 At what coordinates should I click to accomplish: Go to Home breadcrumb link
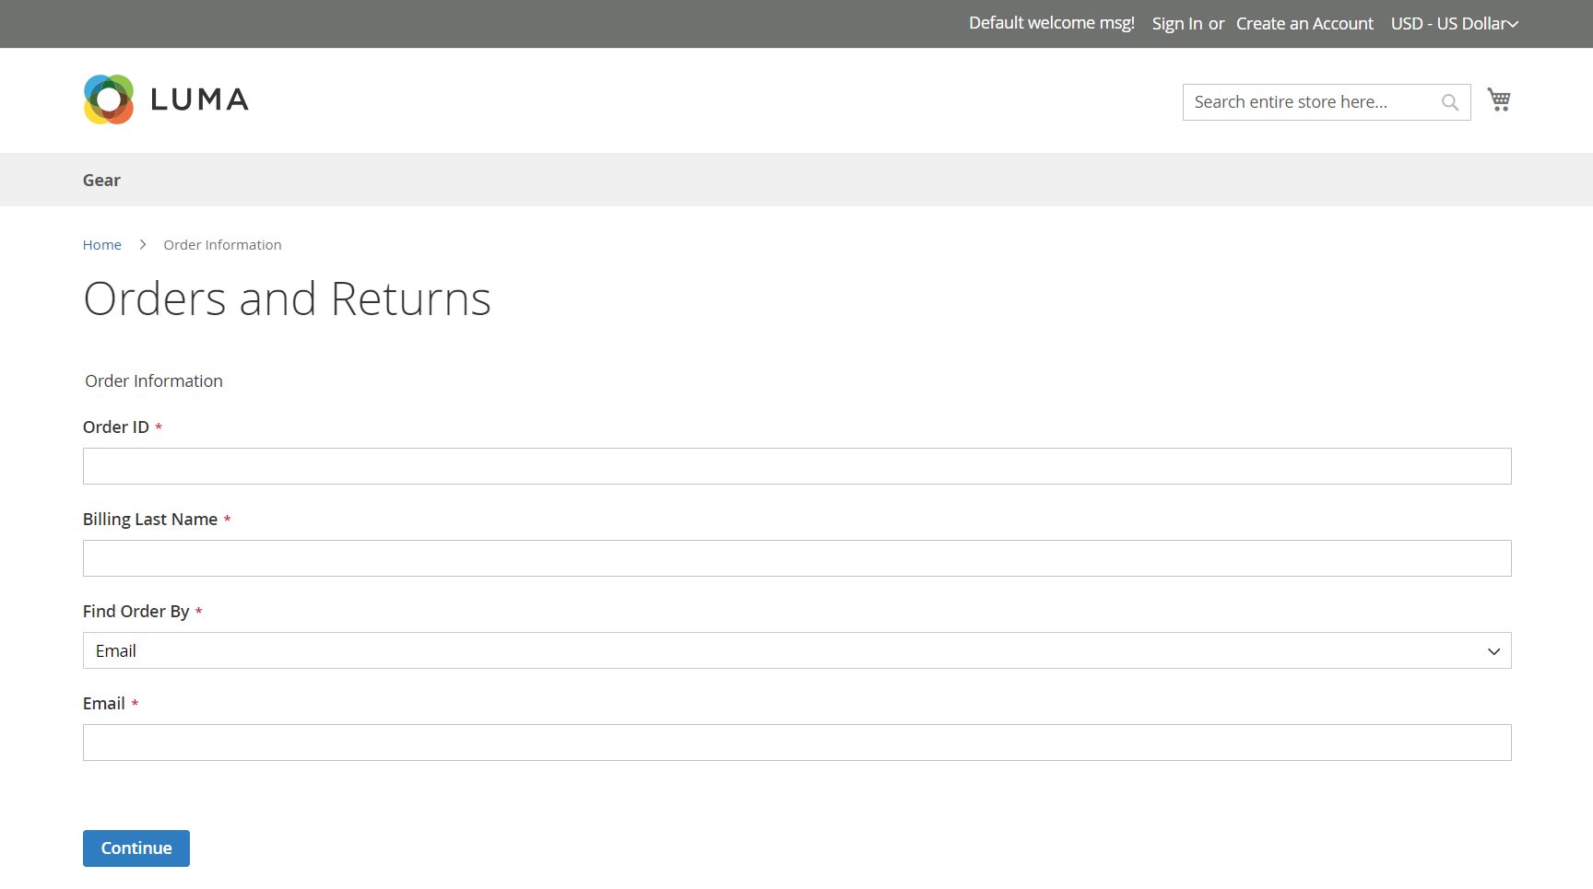point(102,245)
